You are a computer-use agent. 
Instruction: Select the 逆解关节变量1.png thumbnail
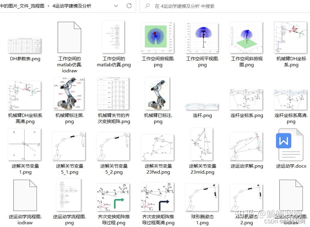[25, 145]
